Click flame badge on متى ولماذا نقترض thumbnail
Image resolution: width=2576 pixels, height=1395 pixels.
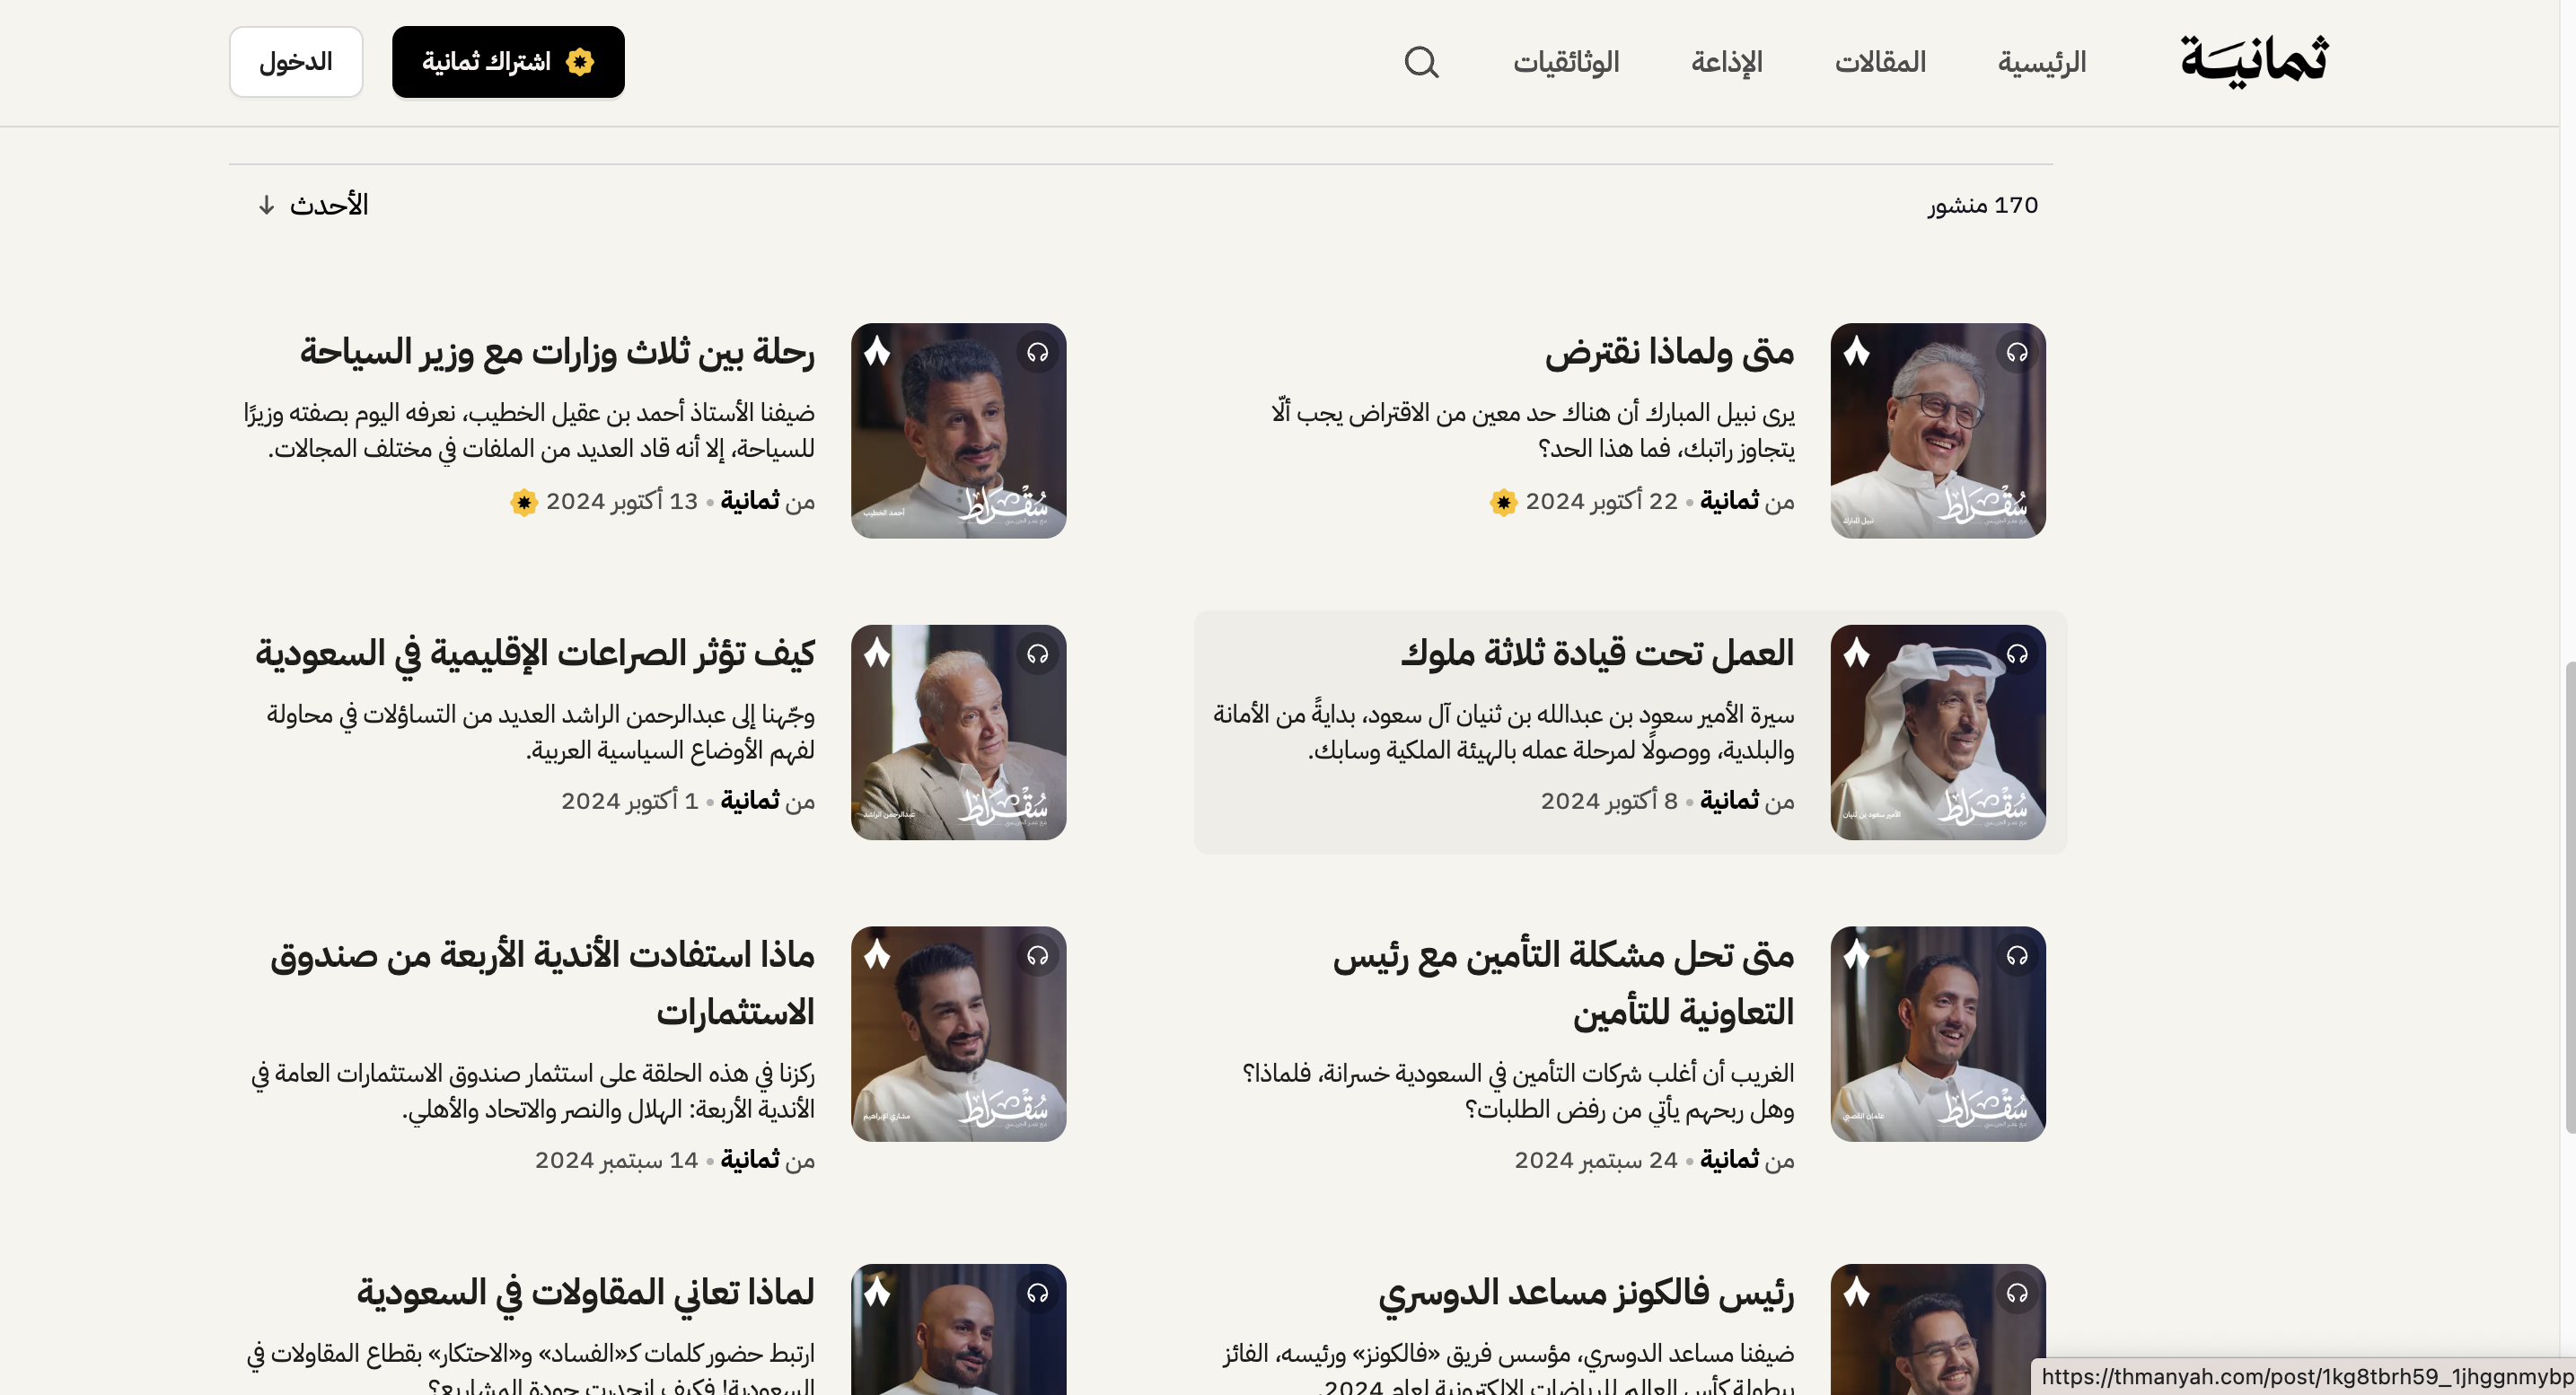pyautogui.click(x=1857, y=351)
